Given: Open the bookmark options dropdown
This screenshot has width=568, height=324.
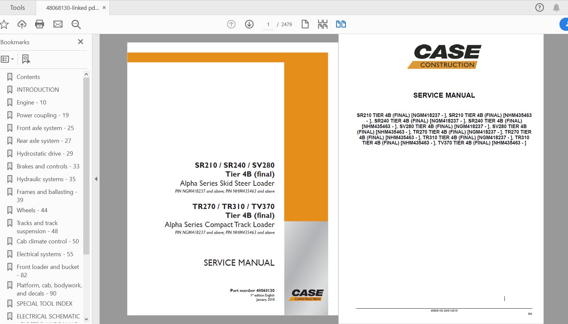Looking at the screenshot, I should [7, 59].
